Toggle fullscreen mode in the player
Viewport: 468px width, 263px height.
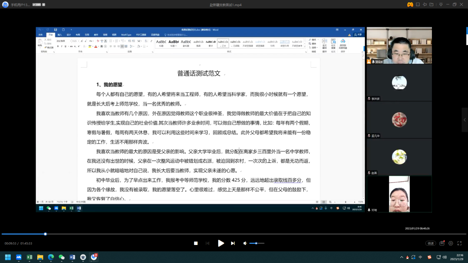pyautogui.click(x=460, y=243)
